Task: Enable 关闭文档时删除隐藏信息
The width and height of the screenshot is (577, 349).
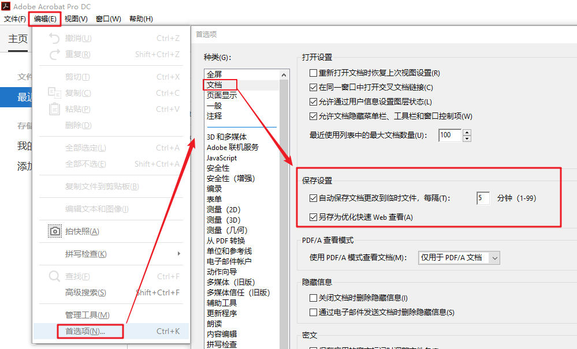Action: (x=313, y=298)
